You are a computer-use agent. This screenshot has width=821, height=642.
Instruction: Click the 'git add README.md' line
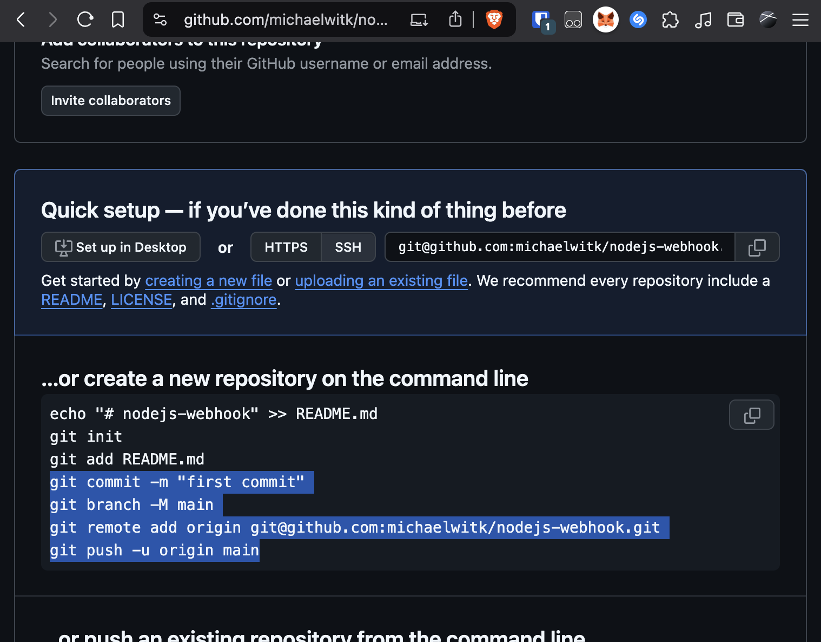pos(127,459)
